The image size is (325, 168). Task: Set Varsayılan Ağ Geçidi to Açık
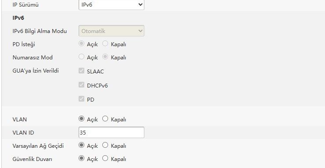[81, 145]
